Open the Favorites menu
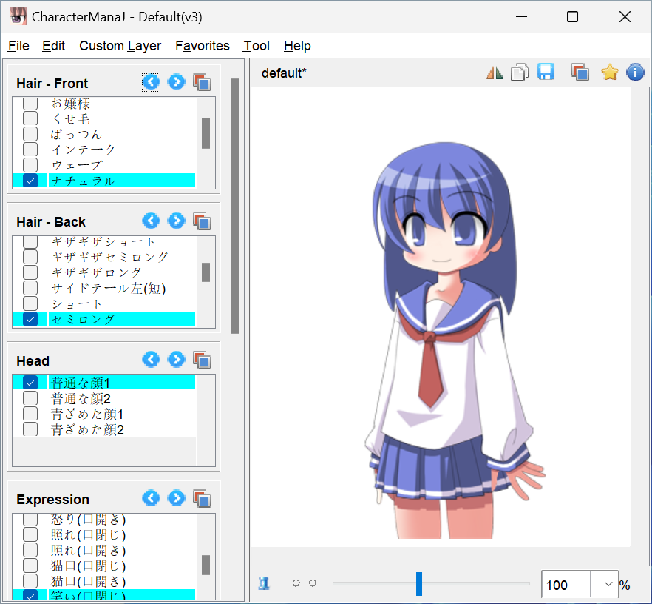 tap(202, 45)
